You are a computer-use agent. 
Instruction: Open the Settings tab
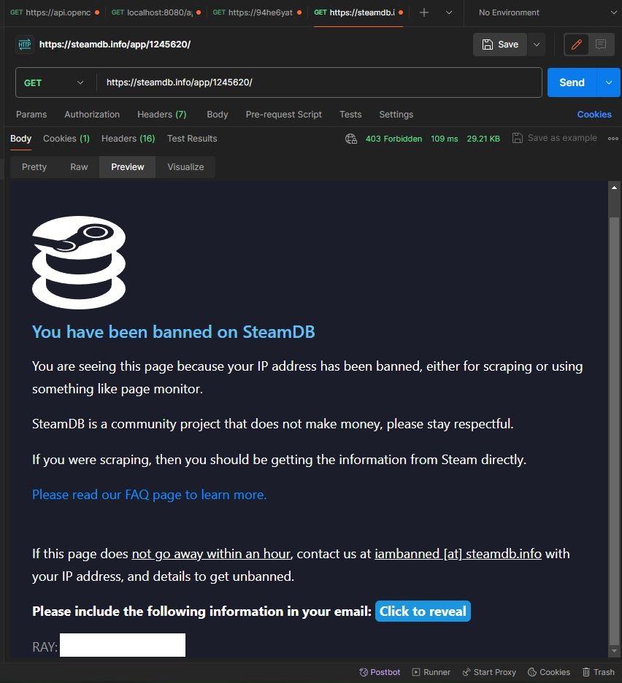(396, 115)
